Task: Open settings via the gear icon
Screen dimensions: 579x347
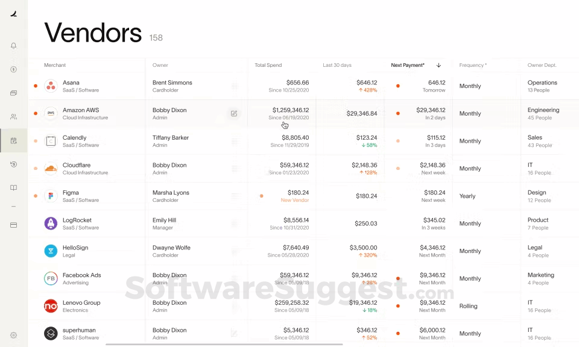Action: [13, 335]
